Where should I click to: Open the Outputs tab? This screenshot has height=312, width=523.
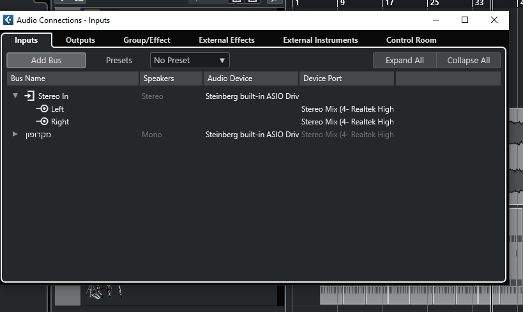click(80, 40)
